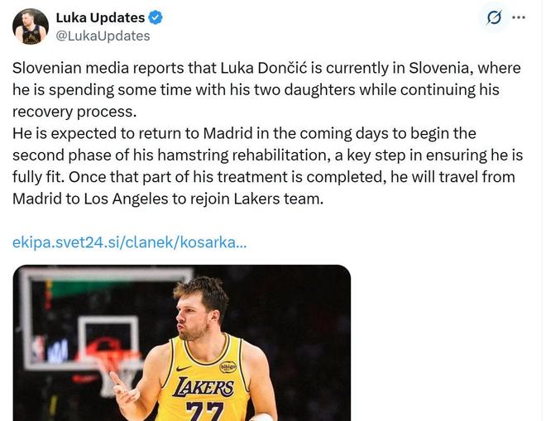Open the @LukaUpdates handle link
The image size is (546, 421).
(103, 36)
